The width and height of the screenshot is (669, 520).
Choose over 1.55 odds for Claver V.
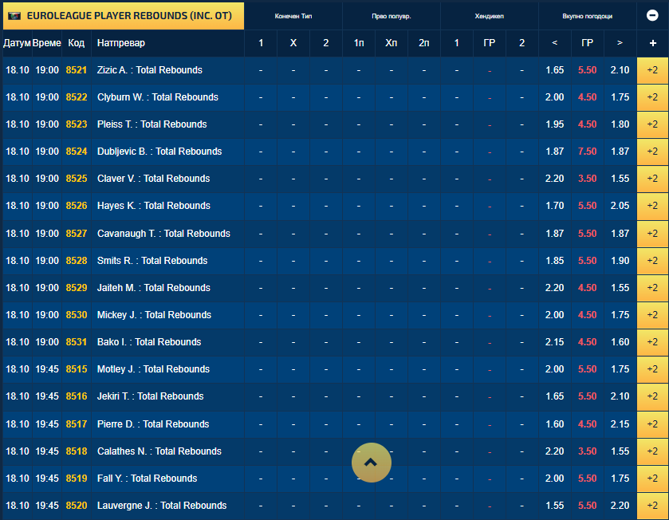pyautogui.click(x=620, y=179)
